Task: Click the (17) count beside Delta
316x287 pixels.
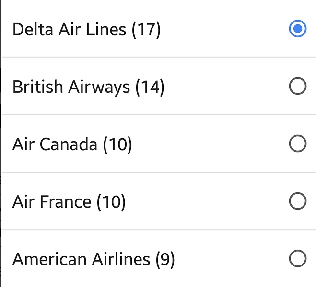Action: tap(146, 30)
